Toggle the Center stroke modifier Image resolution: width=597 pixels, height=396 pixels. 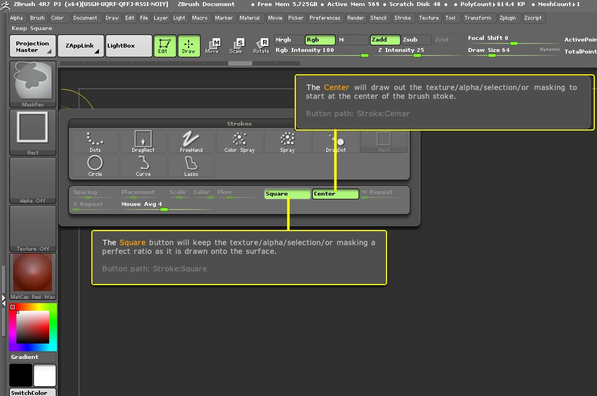(x=336, y=193)
